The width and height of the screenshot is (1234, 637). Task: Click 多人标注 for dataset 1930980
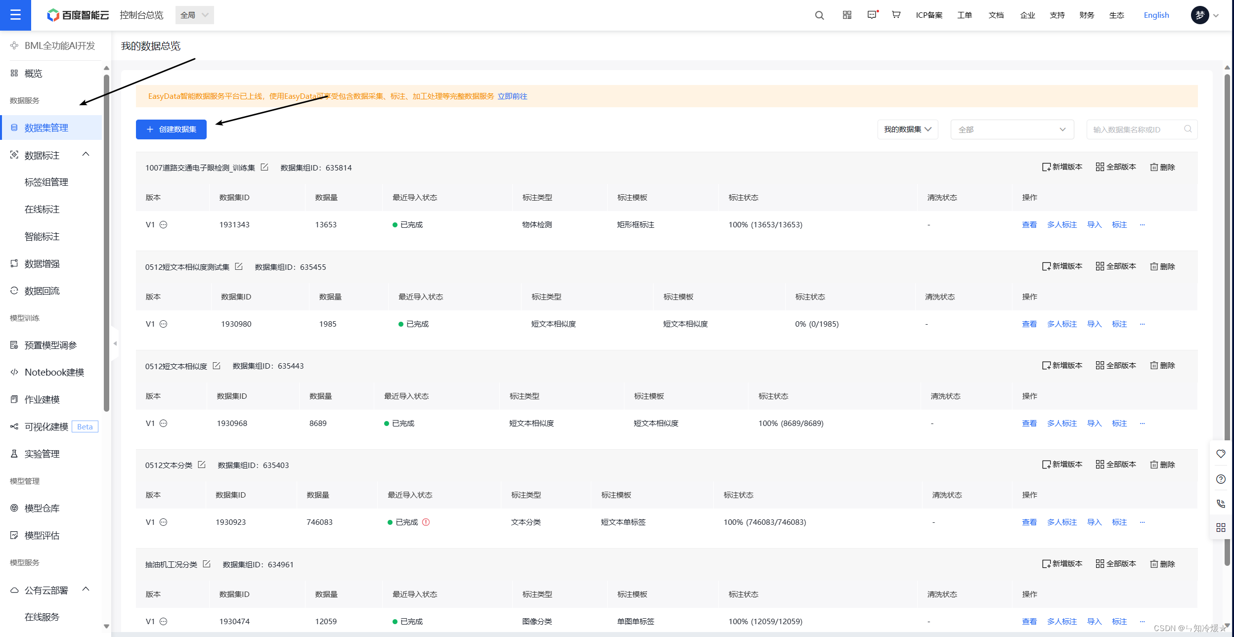tap(1062, 324)
